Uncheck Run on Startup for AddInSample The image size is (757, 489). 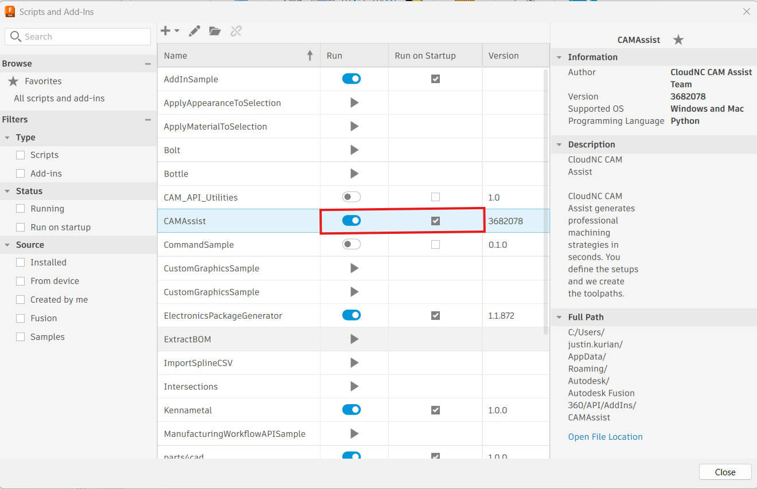435,79
